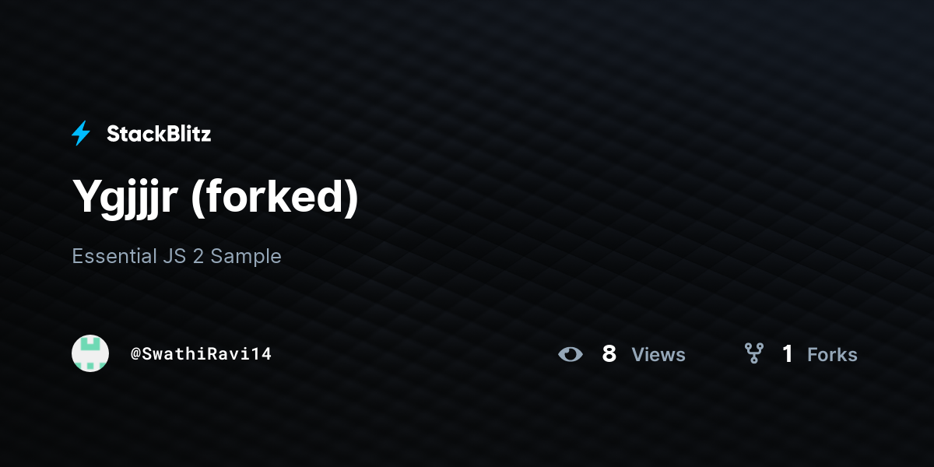
Task: Click the eye icon for views
Action: click(571, 354)
